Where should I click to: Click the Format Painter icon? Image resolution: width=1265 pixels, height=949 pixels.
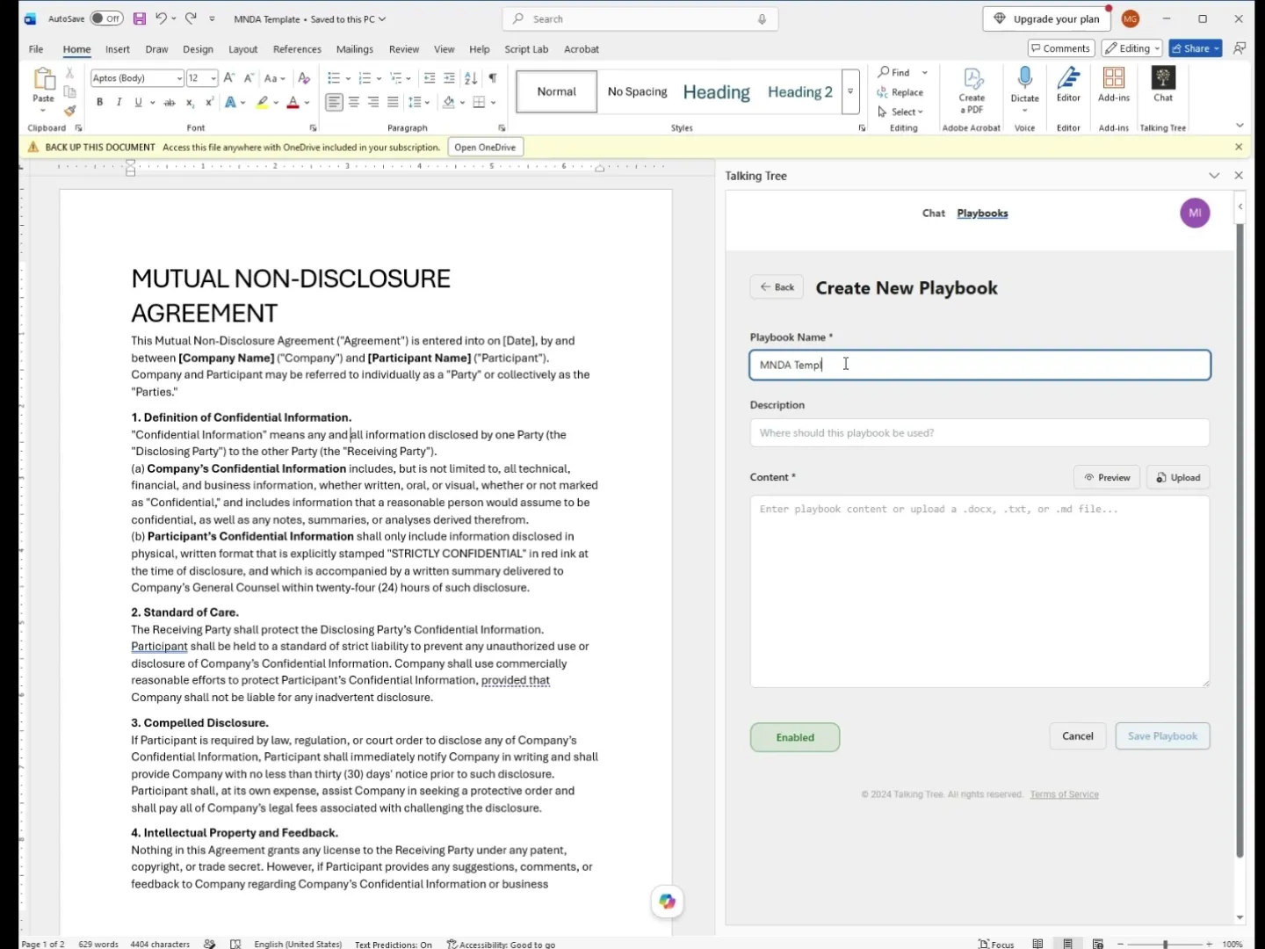click(x=69, y=111)
